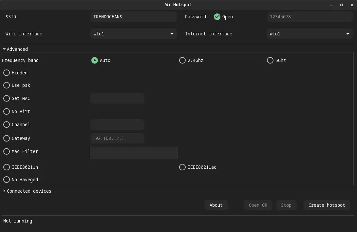Screen dimensions: 357x232
Task: Enable the Hidden network option
Action: tap(7, 73)
